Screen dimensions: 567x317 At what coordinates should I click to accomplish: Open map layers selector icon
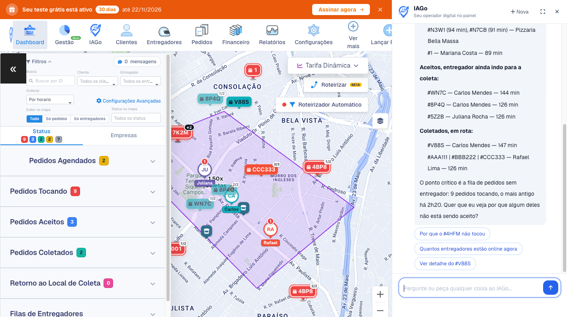380,121
